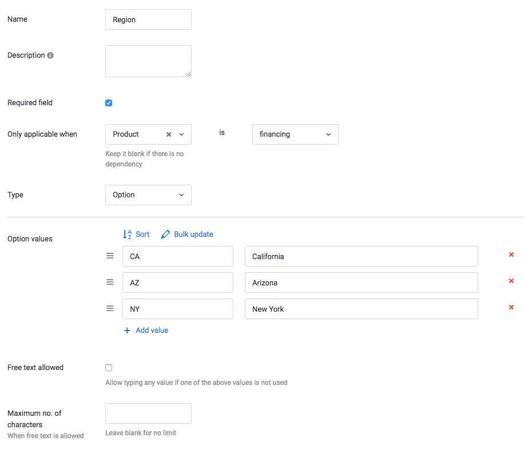Image resolution: width=524 pixels, height=449 pixels.
Task: Select the Bulk update pencil icon
Action: coord(165,234)
